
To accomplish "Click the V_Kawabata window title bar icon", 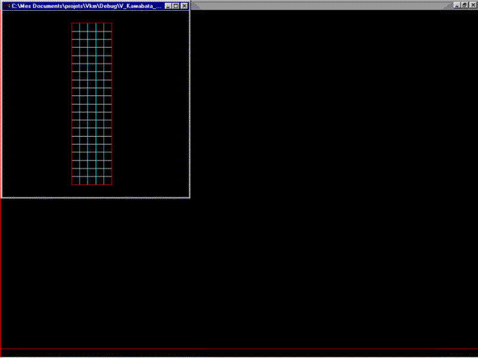I will [x=7, y=6].
